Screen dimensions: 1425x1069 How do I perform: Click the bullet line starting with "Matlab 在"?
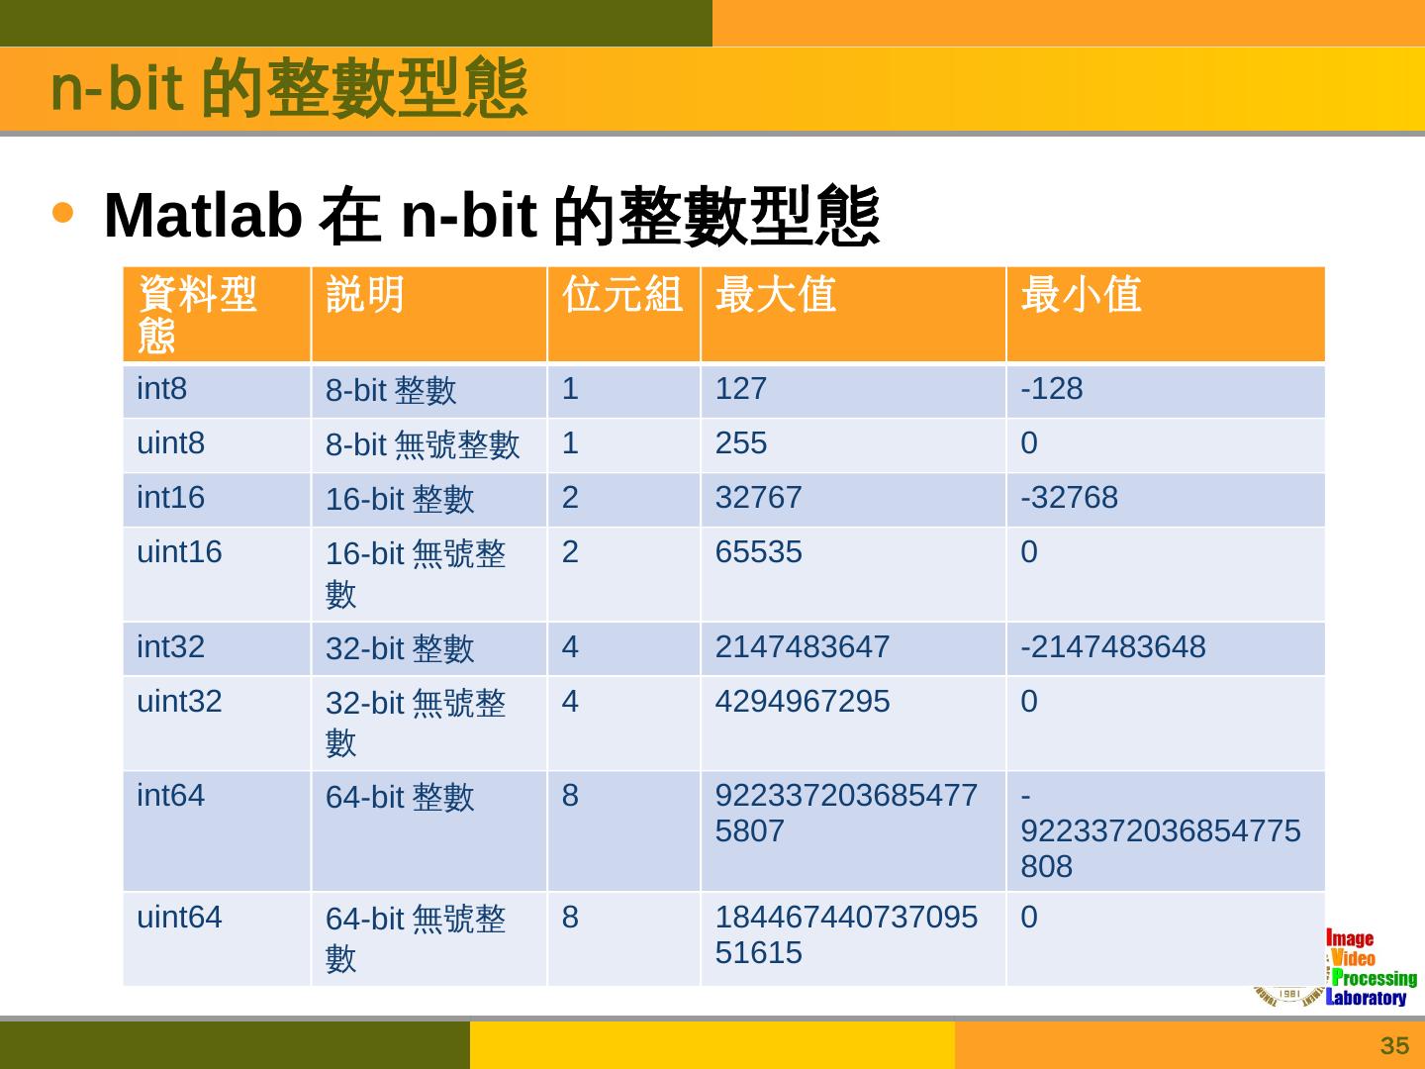click(492, 214)
